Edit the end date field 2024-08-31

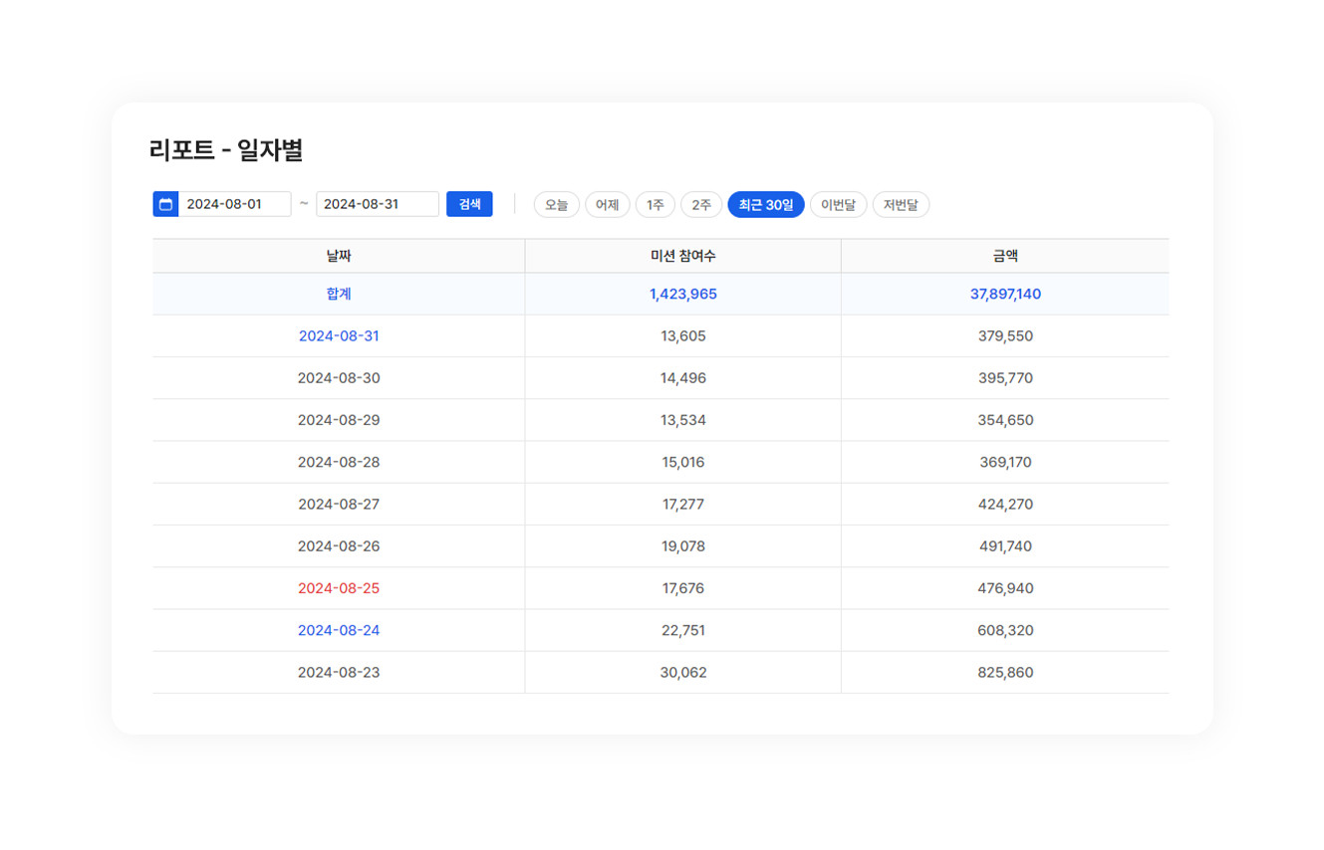tap(378, 204)
